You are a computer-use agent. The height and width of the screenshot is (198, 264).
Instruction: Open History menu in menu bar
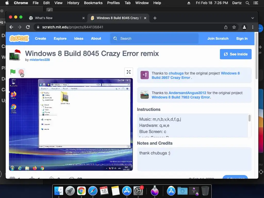pos(73,3)
